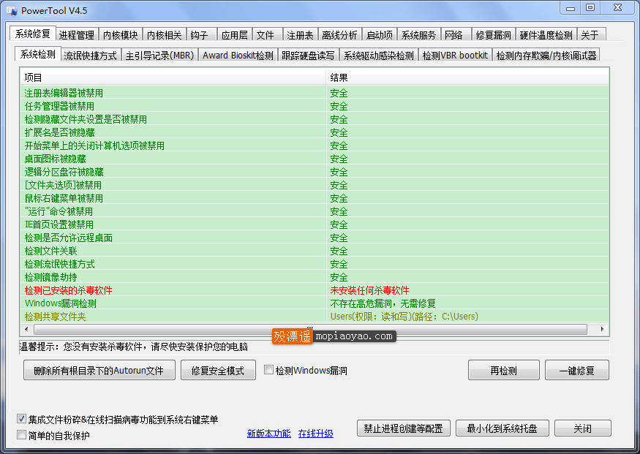Open the 启动项 tab
This screenshot has width=640, height=454.
(379, 35)
